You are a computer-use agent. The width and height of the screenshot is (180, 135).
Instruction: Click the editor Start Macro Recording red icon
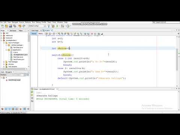tap(92, 34)
